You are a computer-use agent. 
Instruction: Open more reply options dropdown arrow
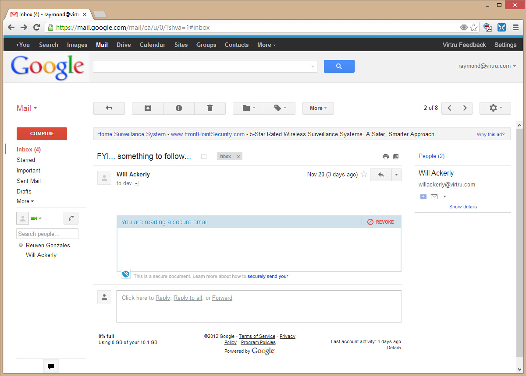tap(396, 175)
